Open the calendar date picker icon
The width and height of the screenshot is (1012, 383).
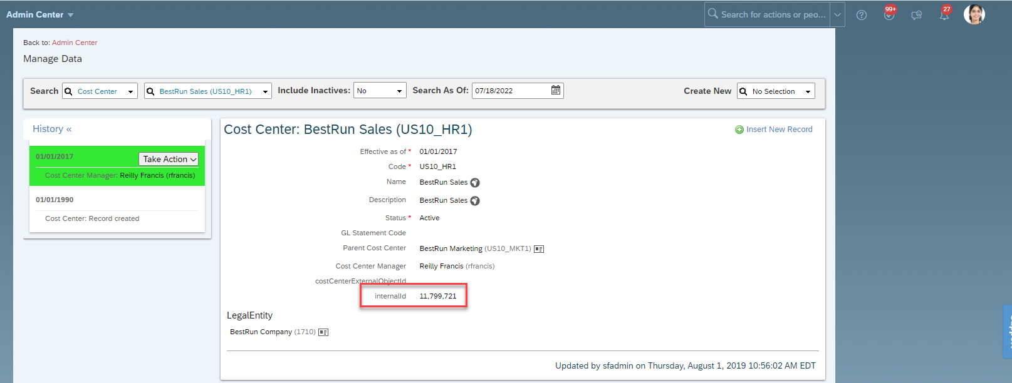pos(556,90)
